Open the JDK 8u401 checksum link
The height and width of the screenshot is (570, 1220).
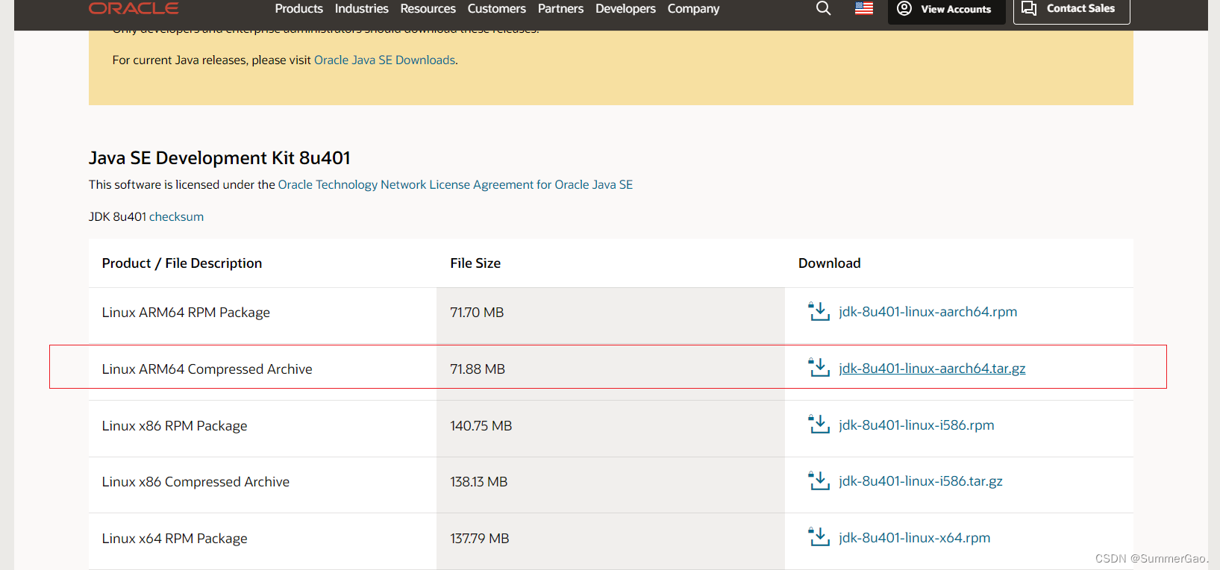point(176,216)
